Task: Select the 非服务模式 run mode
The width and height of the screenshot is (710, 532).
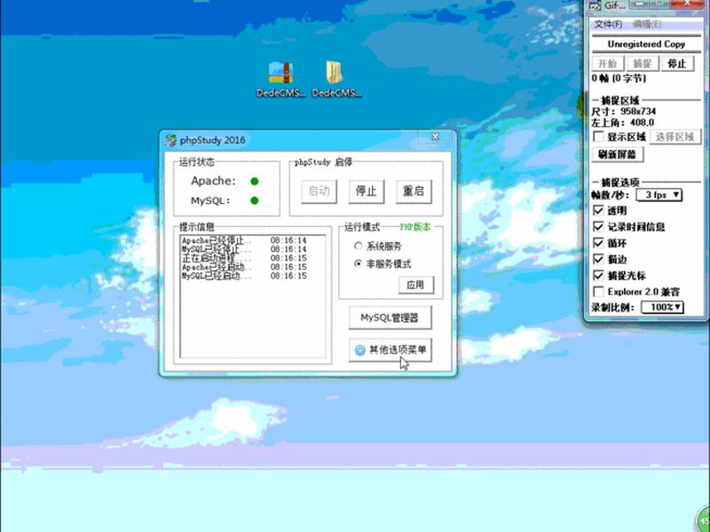Action: [x=359, y=263]
